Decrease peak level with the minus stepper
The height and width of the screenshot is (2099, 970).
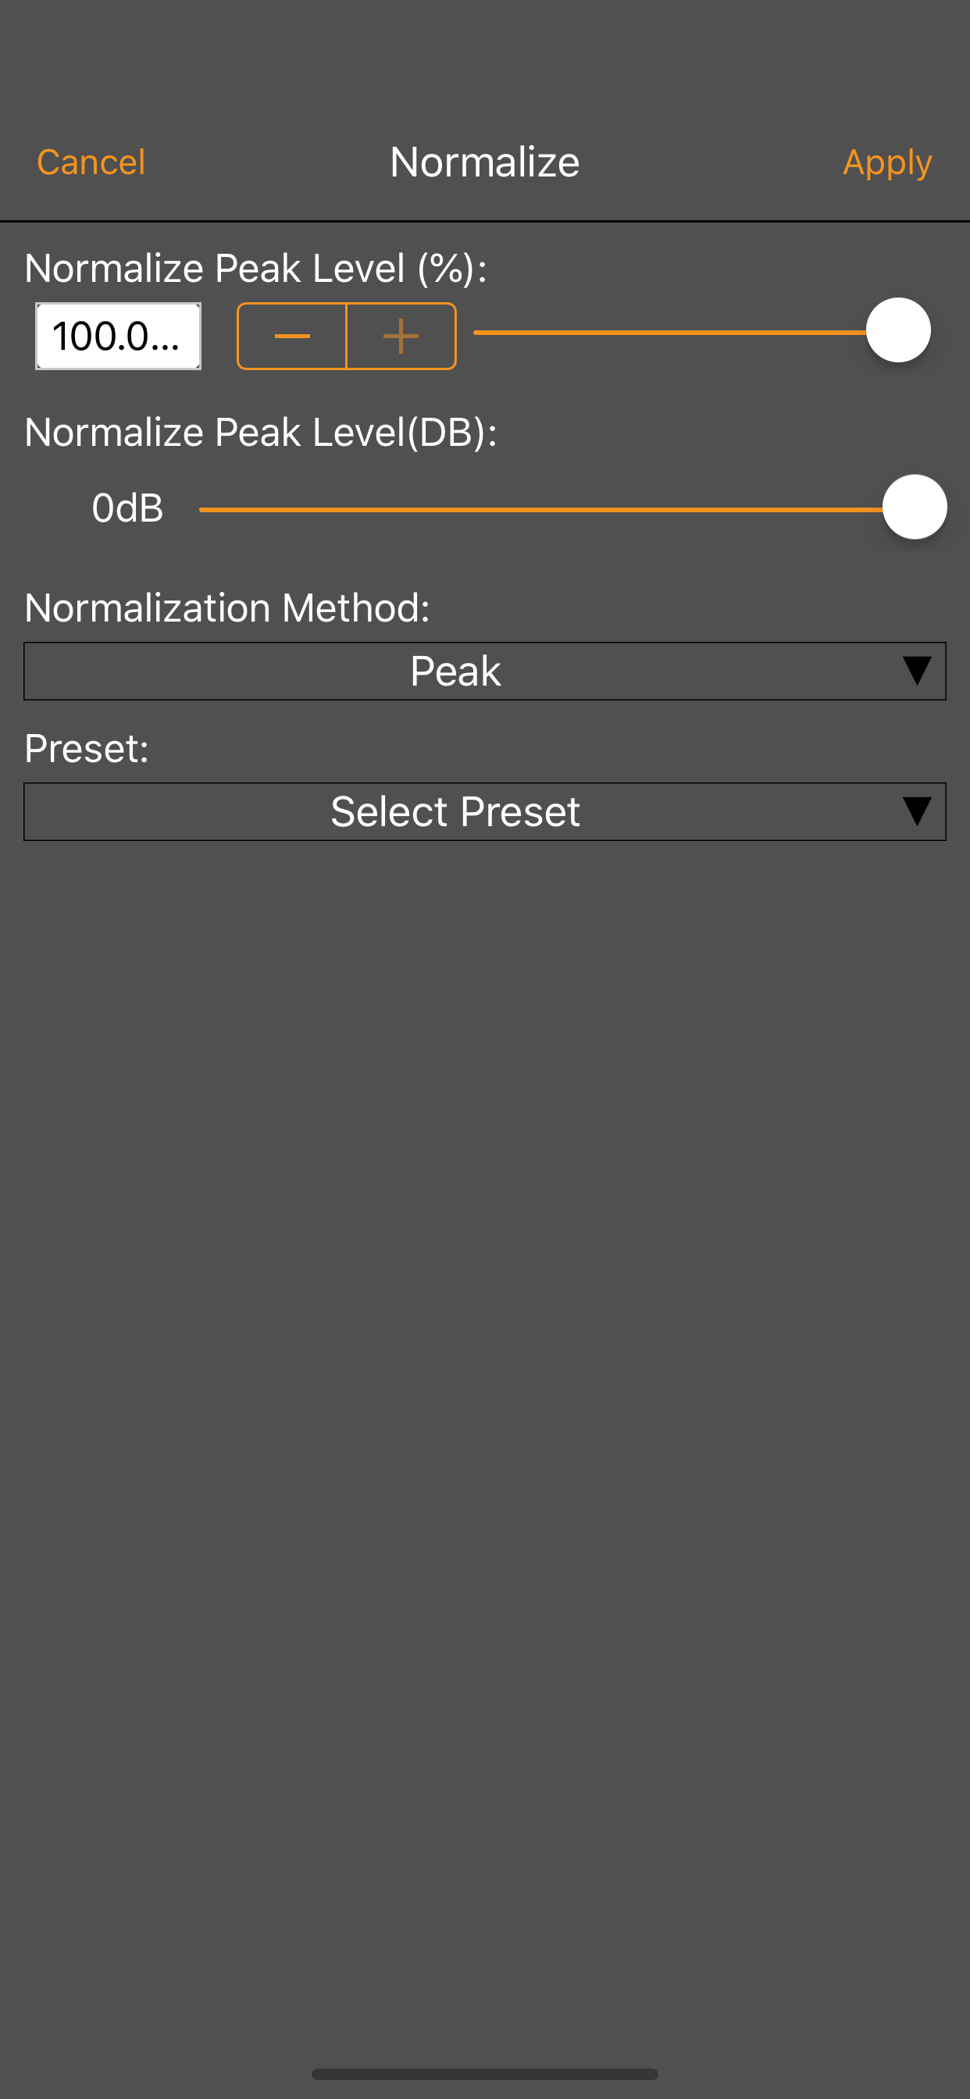coord(292,336)
